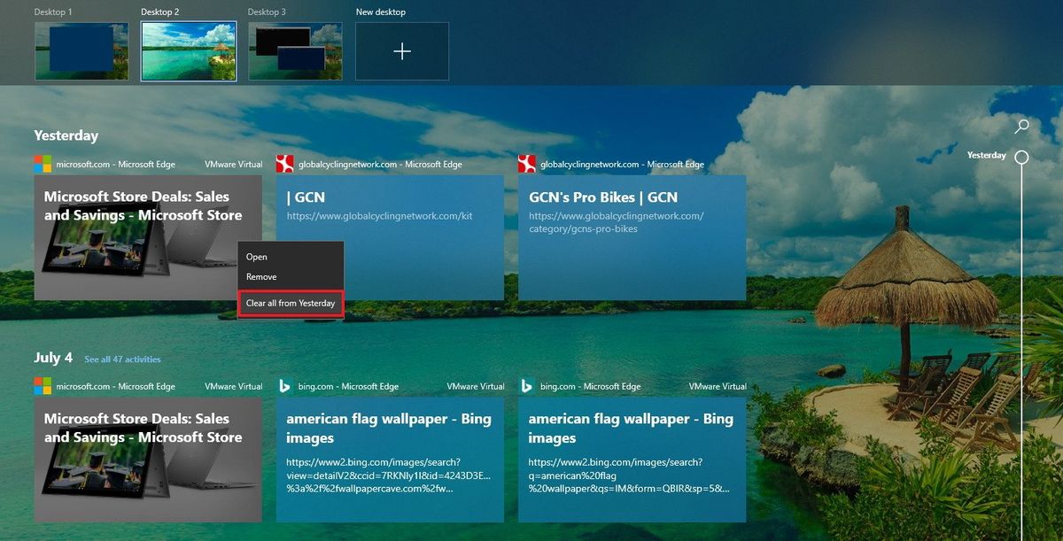1063x541 pixels.
Task: Choose Remove in the context menu
Action: (291, 277)
